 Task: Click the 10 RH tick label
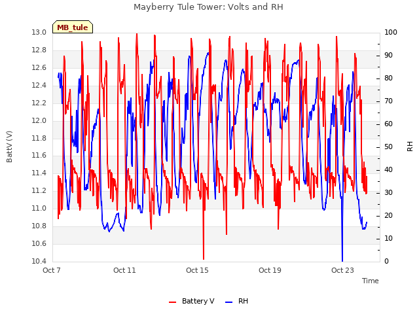point(388,238)
